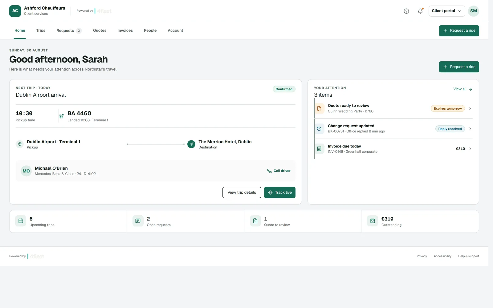Click the calendar icon for Upcoming trips

(21, 221)
